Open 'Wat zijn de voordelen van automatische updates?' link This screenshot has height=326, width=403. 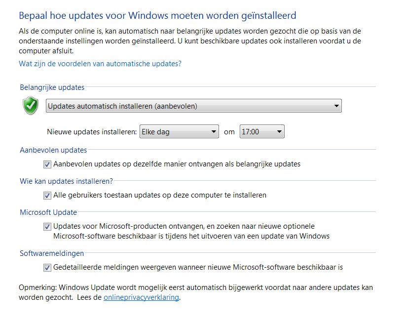pos(100,64)
